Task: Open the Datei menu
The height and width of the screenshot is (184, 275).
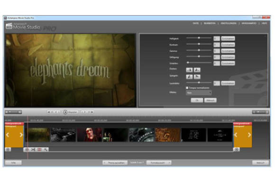Action: click(195, 23)
